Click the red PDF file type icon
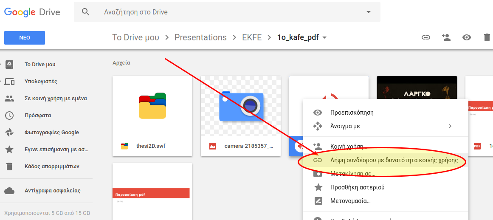Image resolution: width=493 pixels, height=220 pixels. [477, 146]
